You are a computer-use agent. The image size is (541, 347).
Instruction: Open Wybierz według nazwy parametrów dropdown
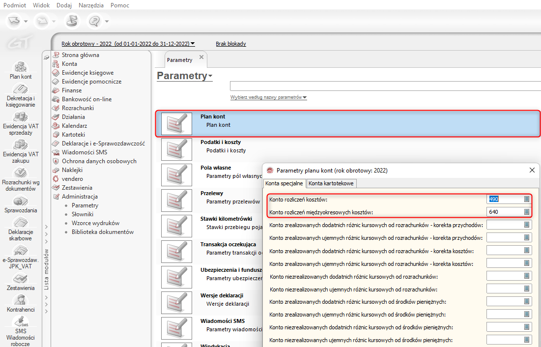268,97
